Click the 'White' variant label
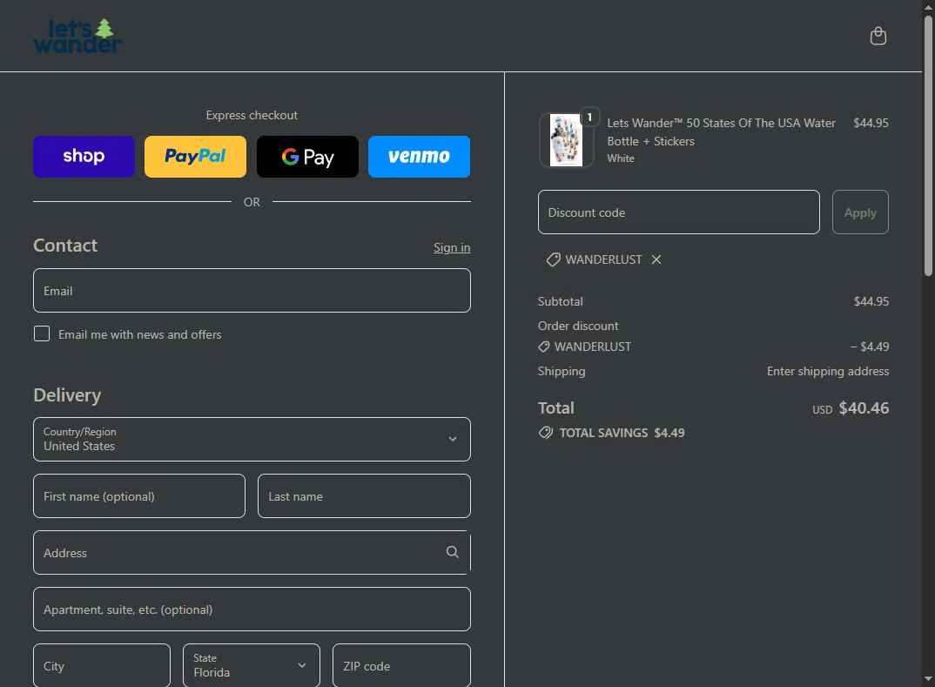The width and height of the screenshot is (935, 687). (x=621, y=158)
